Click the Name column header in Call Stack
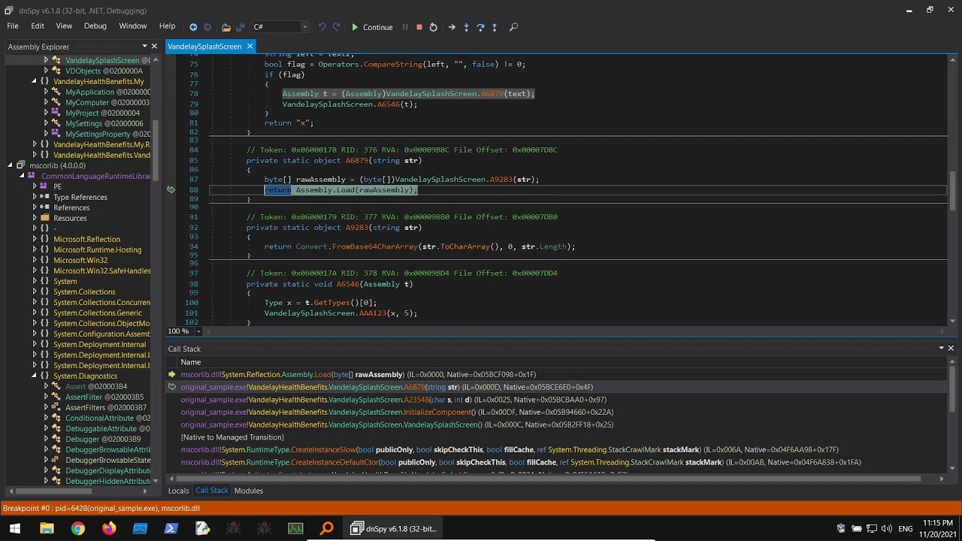 (191, 362)
